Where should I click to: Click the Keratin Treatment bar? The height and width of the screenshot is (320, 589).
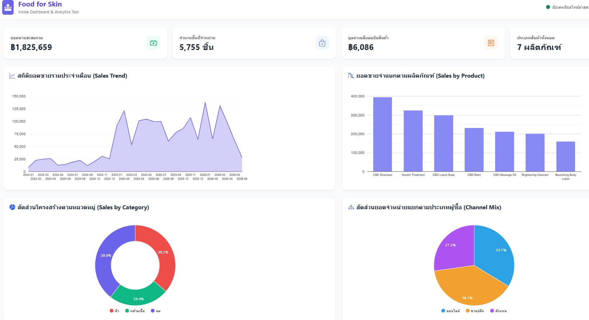pyautogui.click(x=413, y=141)
